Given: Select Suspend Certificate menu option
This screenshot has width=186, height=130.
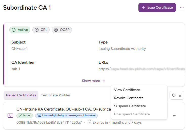Looking at the screenshot, I should coord(130,106).
